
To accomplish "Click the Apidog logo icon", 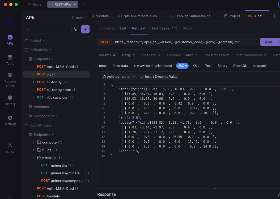I will (x=10, y=22).
